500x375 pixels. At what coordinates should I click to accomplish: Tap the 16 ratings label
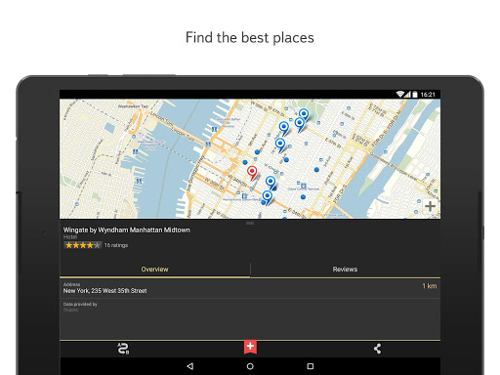[x=116, y=245]
